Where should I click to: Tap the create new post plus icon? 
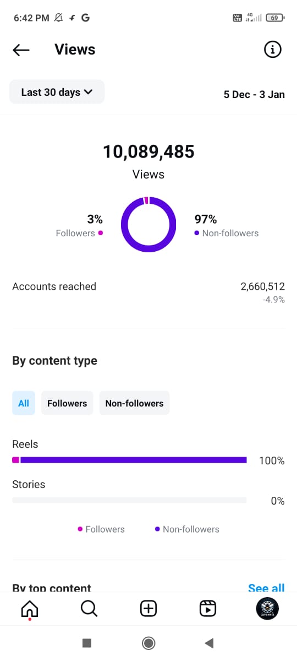148,608
